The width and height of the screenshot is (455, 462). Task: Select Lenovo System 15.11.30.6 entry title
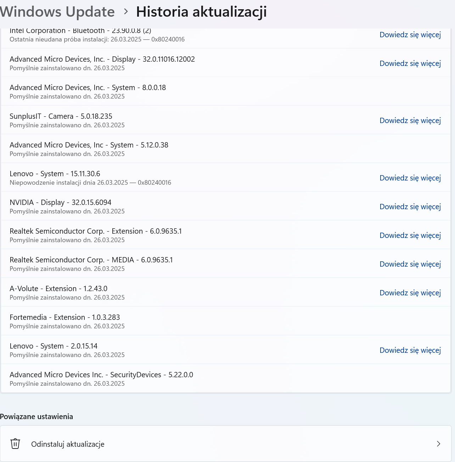coord(55,174)
